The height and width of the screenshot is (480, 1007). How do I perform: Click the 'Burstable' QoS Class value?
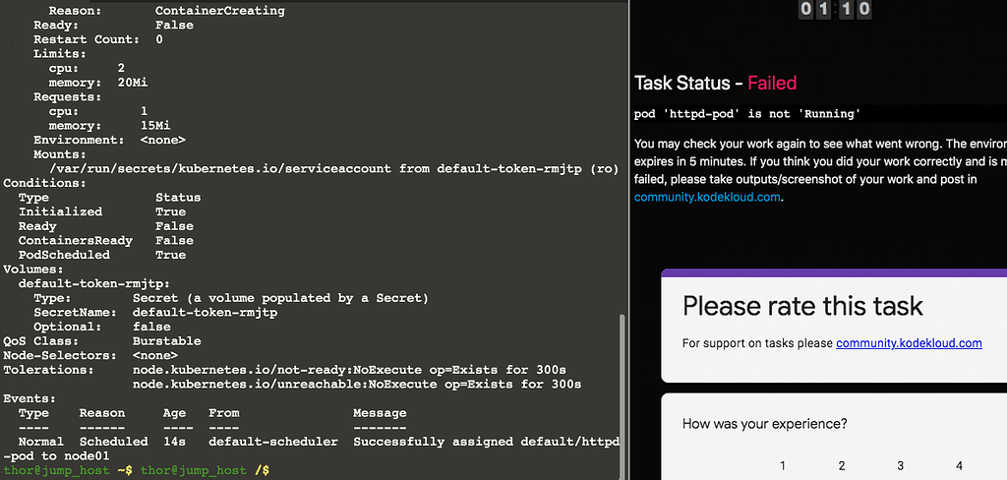[x=166, y=341]
